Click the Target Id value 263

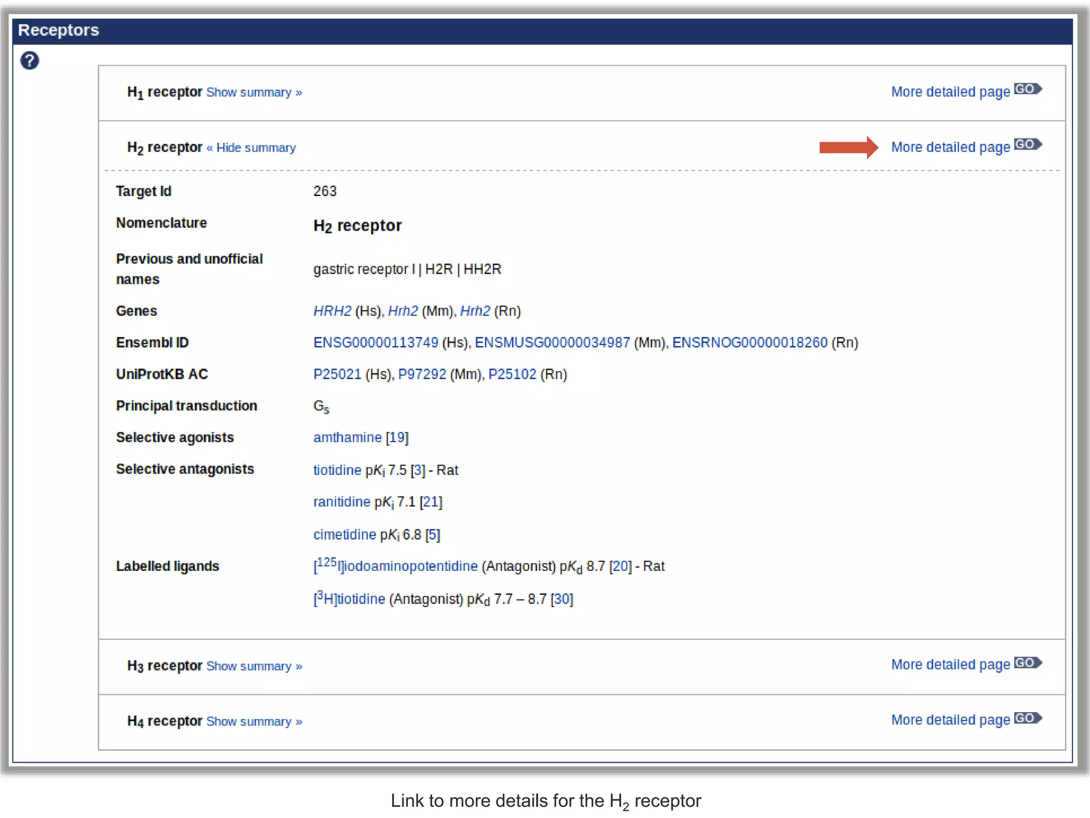pos(325,191)
